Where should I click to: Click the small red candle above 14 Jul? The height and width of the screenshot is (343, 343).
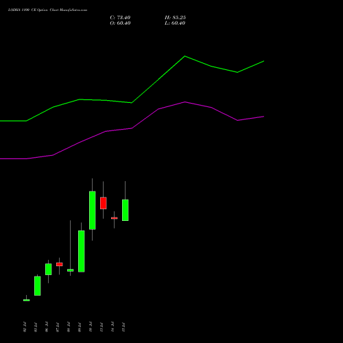115,218
